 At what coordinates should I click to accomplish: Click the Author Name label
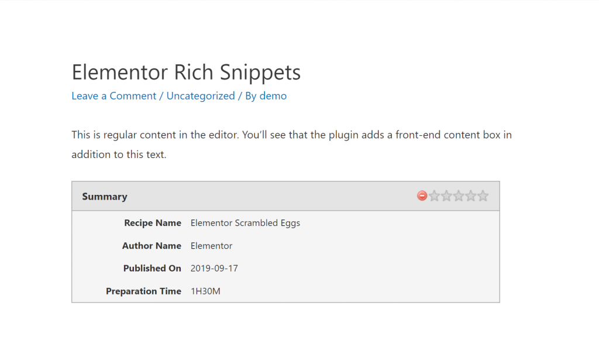pos(152,246)
